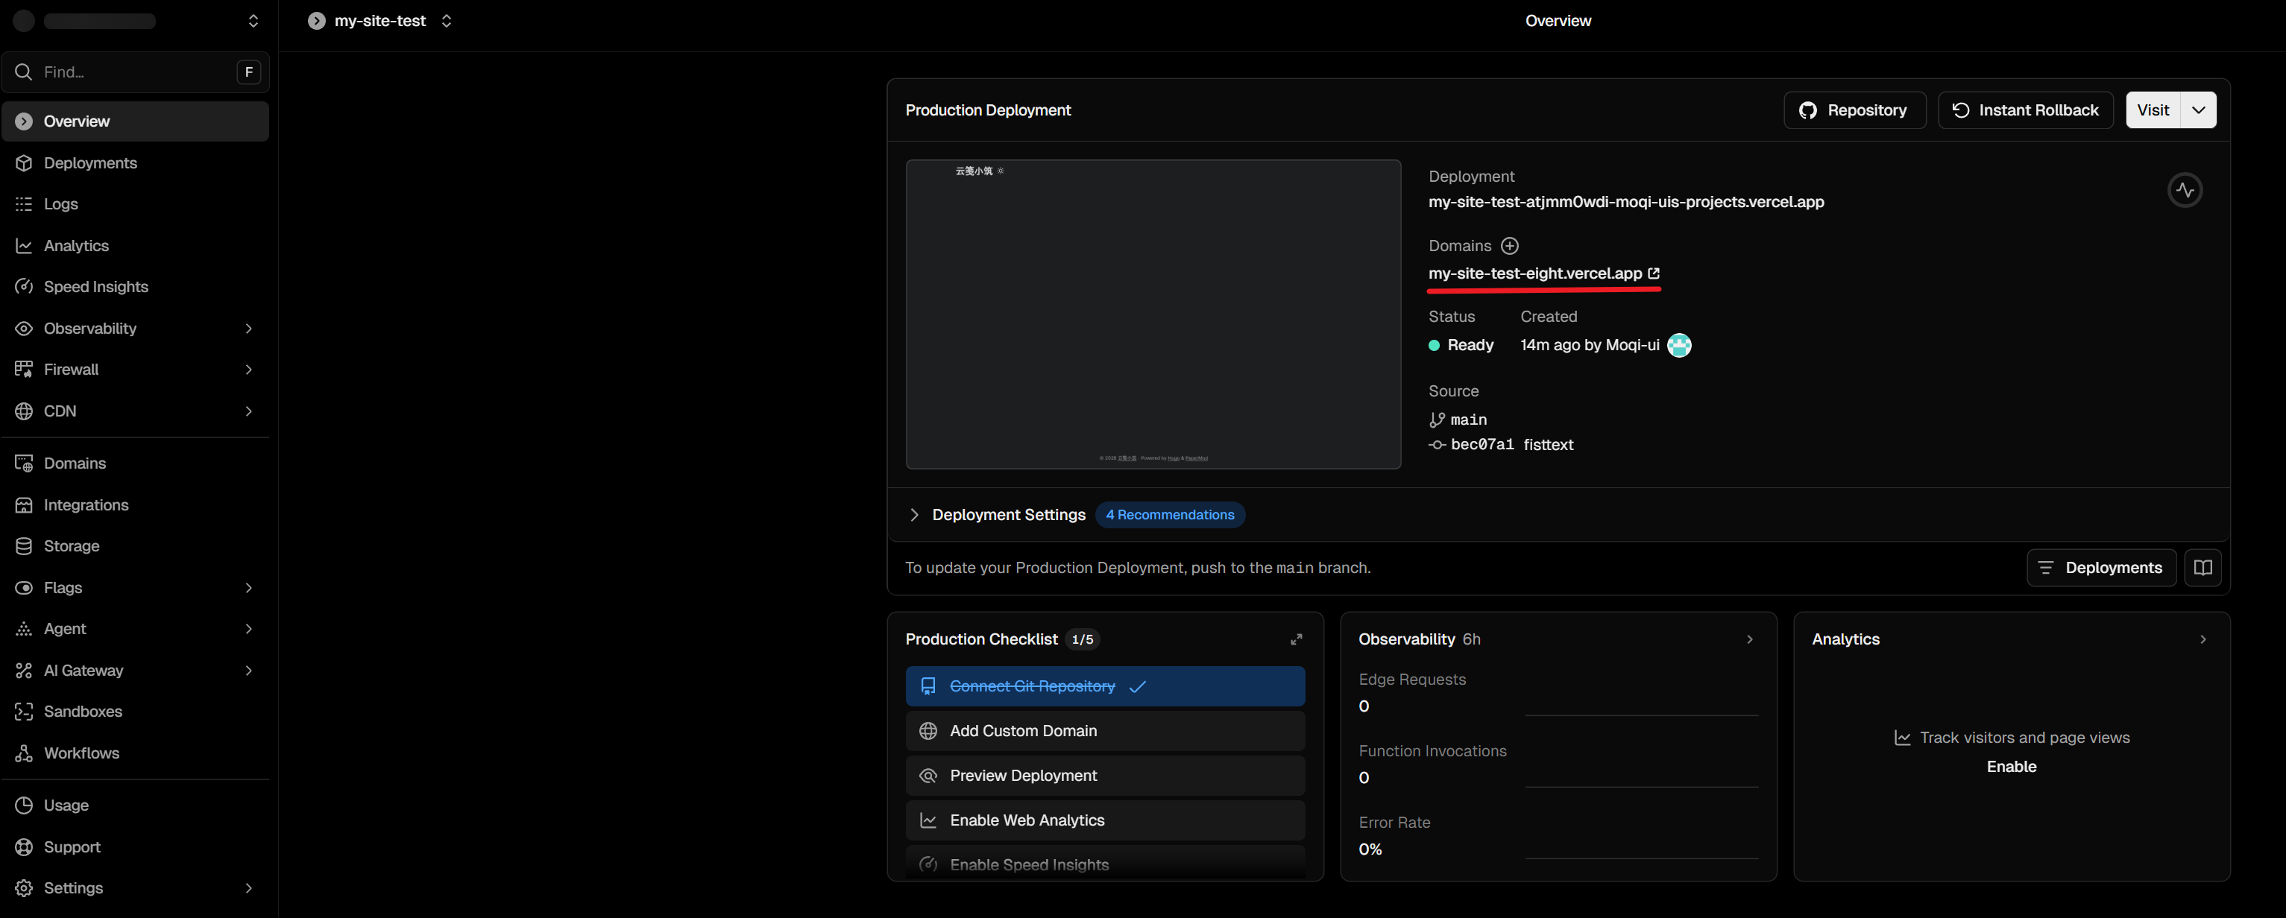The height and width of the screenshot is (918, 2286).
Task: Click the Error Rate 0% value
Action: (1370, 849)
